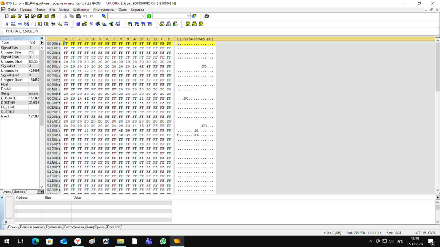Click the Print icon
Viewport: 440px width, 247px height.
206,16
